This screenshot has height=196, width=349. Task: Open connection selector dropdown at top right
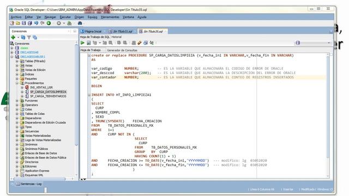329,42
